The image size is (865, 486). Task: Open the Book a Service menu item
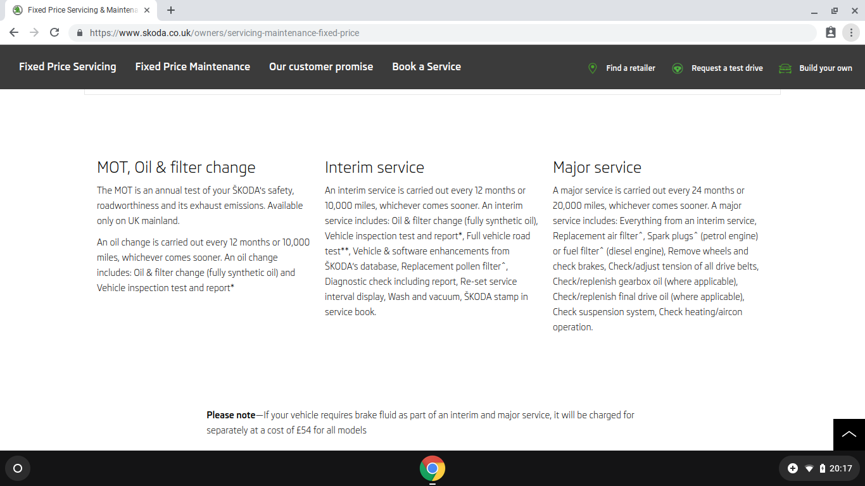tap(426, 66)
